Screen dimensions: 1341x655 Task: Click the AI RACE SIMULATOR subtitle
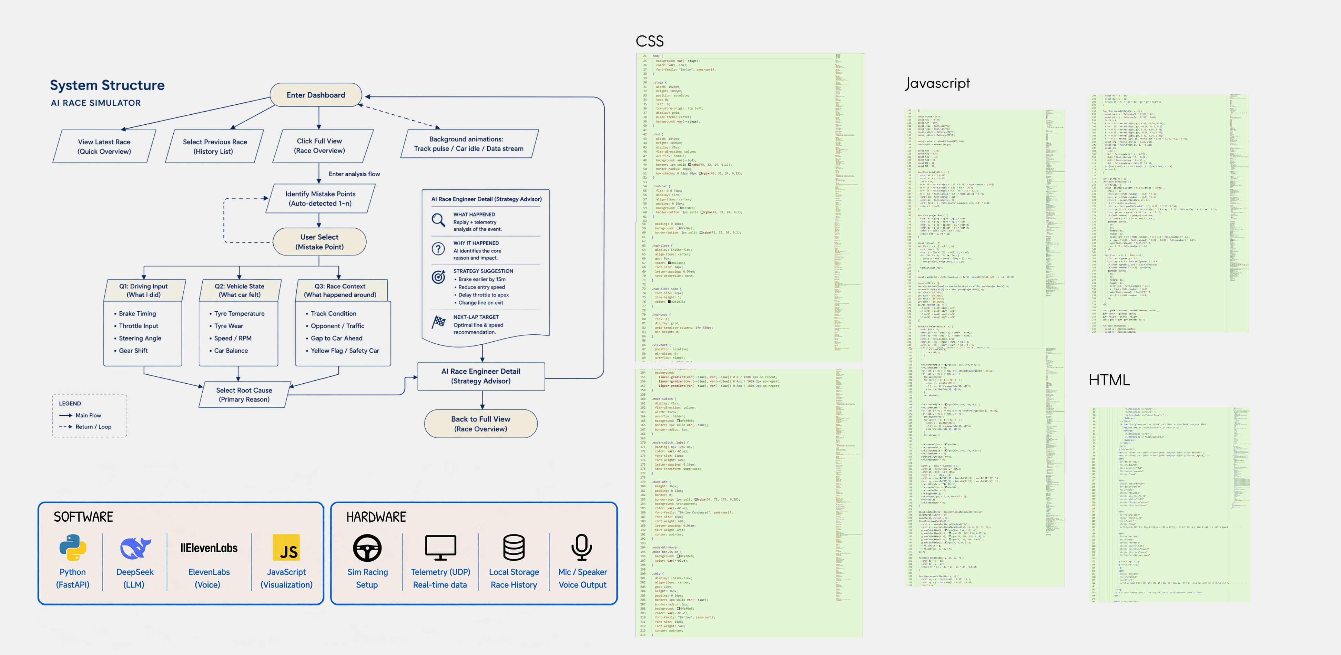(96, 103)
